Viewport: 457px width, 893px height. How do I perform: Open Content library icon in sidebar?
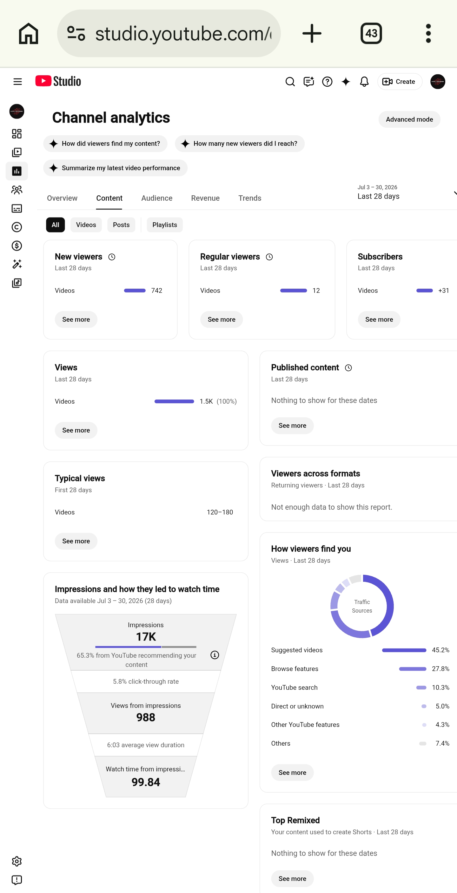17,152
